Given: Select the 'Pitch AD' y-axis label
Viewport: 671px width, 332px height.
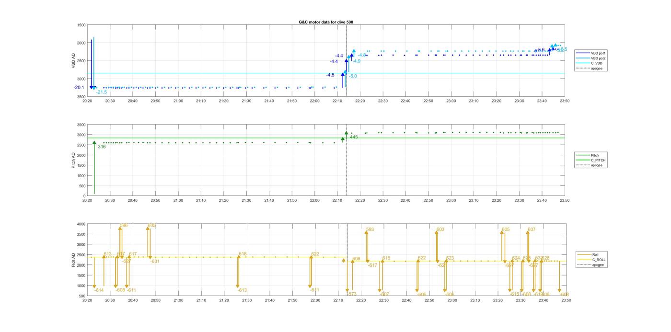Looking at the screenshot, I should coord(74,160).
